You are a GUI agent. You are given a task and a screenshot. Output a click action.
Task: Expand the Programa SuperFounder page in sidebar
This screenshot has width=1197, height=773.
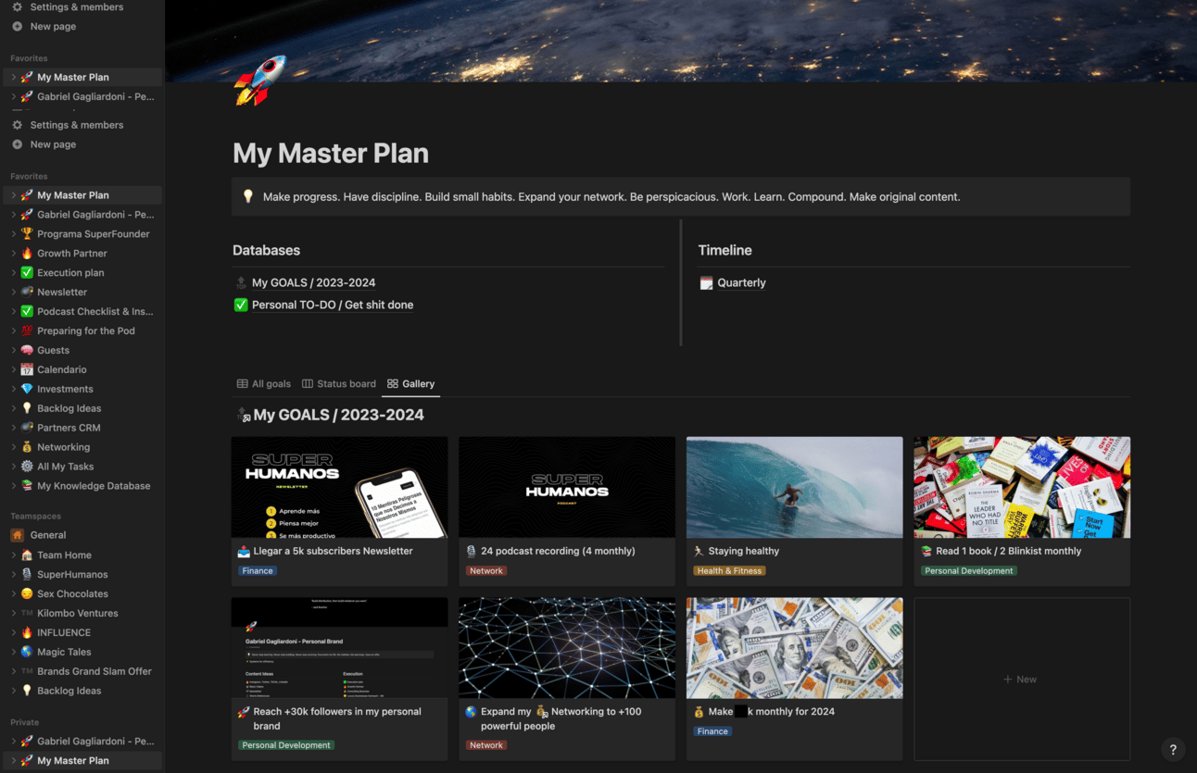(13, 234)
